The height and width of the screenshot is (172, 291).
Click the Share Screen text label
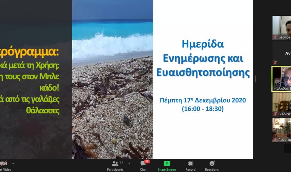pyautogui.click(x=167, y=169)
